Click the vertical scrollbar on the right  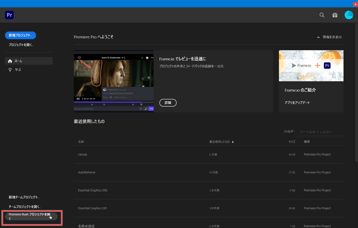pos(356,92)
